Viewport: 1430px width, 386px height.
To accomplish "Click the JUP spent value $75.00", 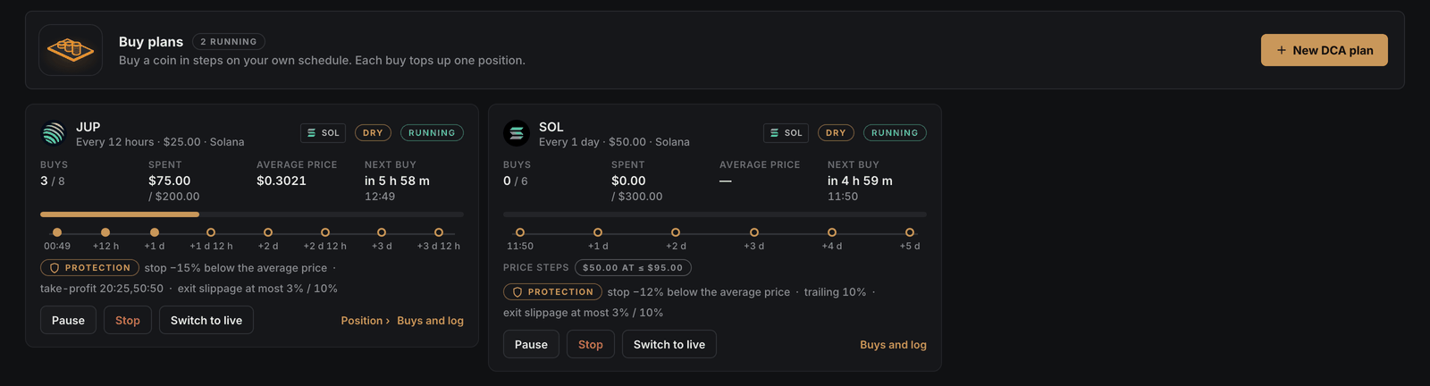I will pyautogui.click(x=170, y=180).
